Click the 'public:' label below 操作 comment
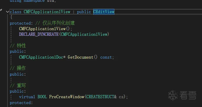 18,74
